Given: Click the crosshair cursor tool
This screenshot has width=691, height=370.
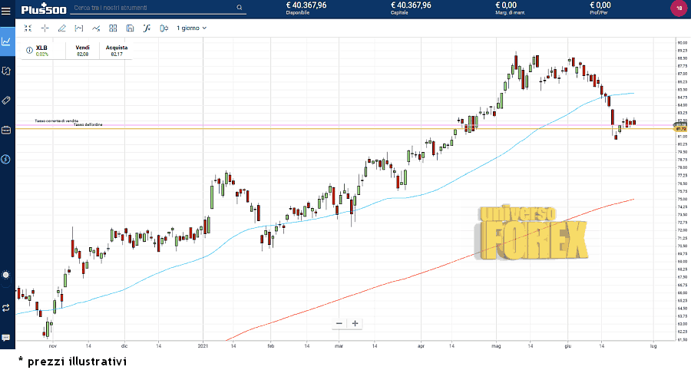Looking at the screenshot, I should click(45, 28).
